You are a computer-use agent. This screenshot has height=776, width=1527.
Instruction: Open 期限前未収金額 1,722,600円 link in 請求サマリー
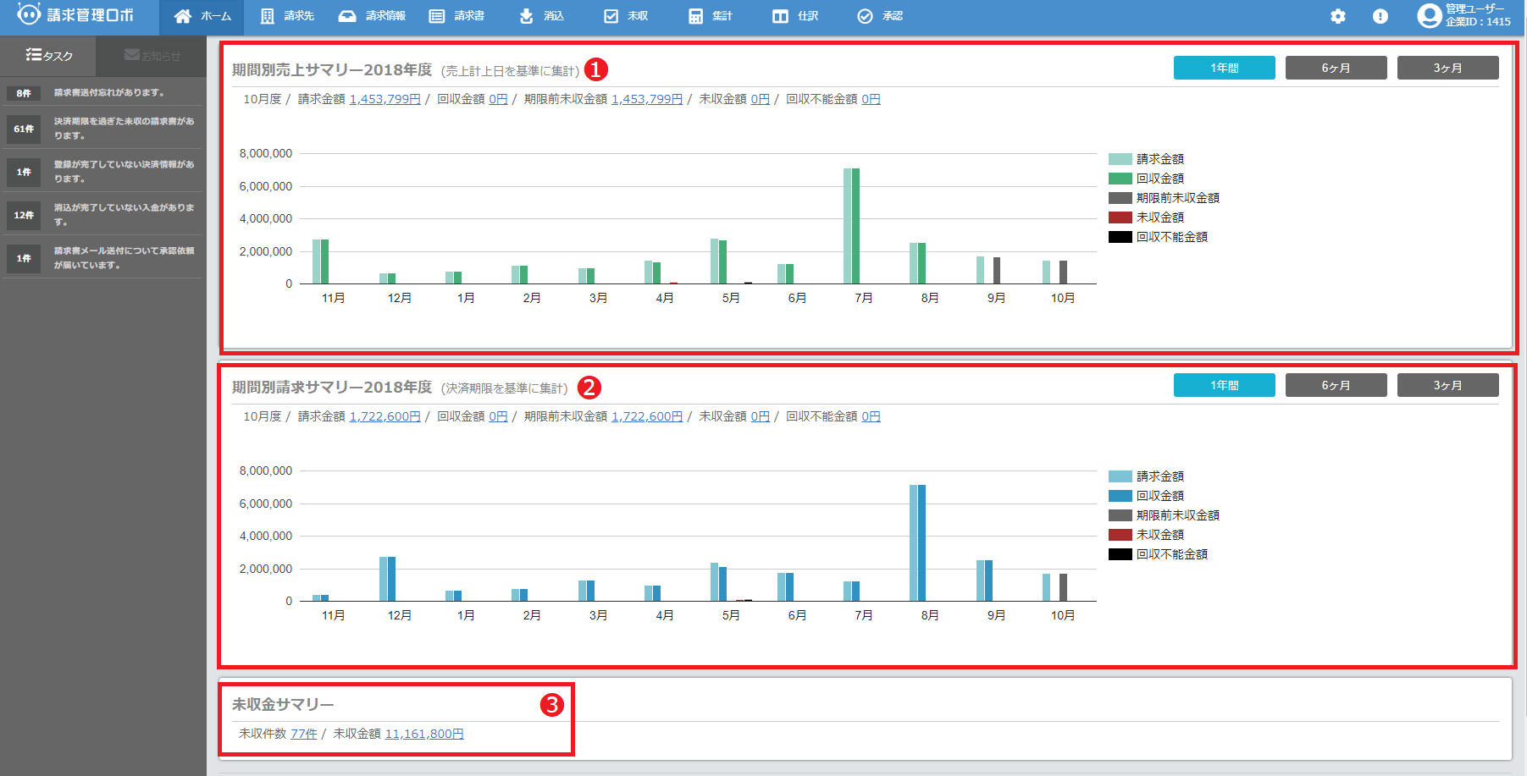(647, 416)
